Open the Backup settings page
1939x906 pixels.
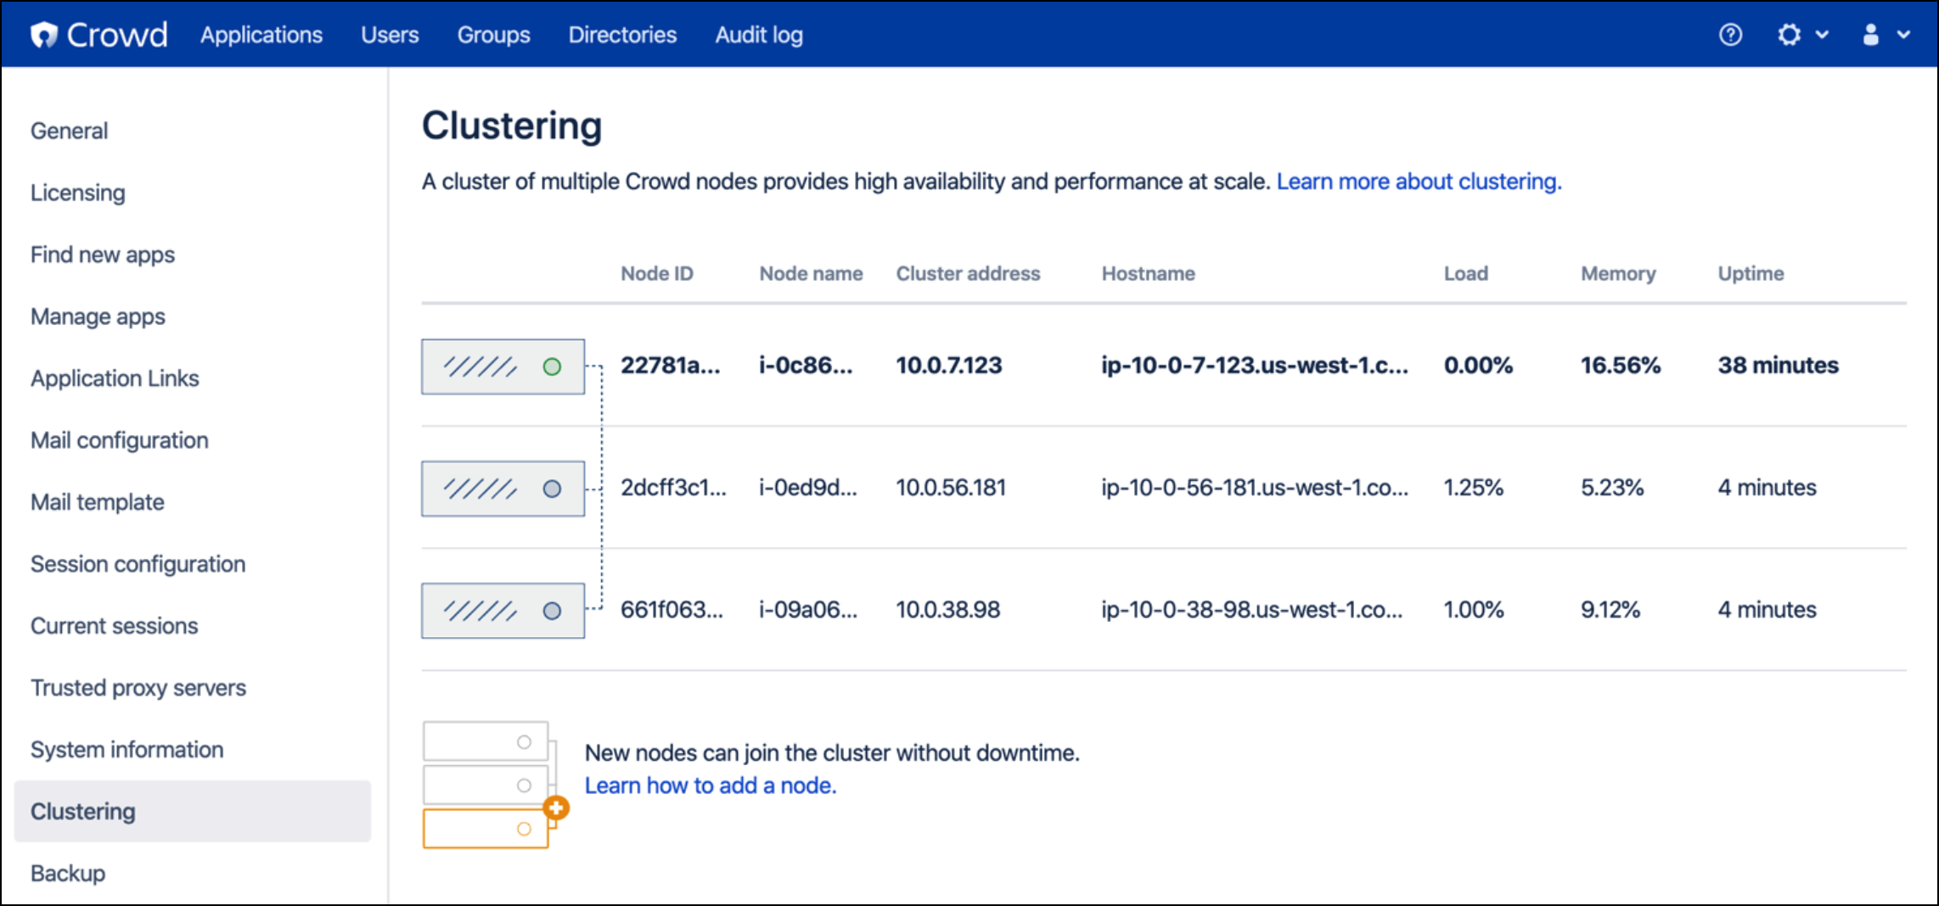tap(68, 873)
